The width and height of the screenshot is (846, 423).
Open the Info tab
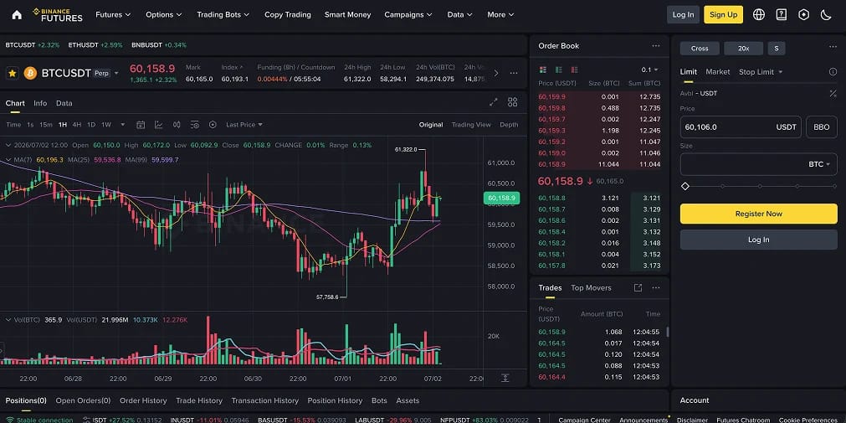[40, 103]
